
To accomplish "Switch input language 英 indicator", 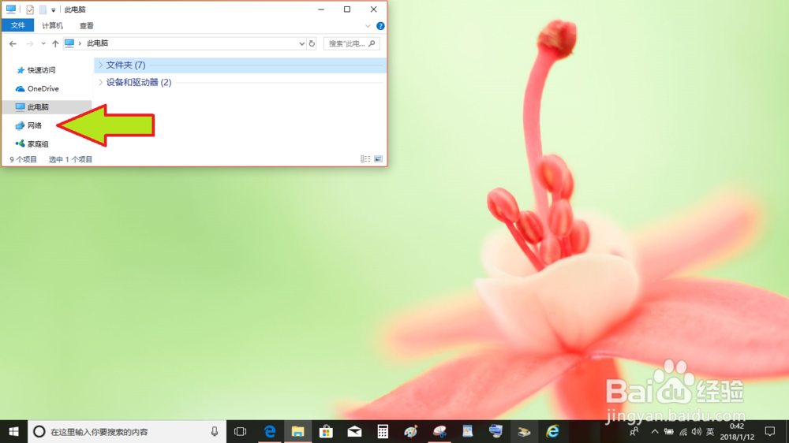I will tap(710, 431).
